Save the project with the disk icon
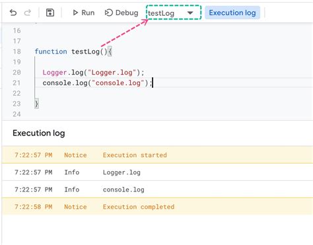The width and height of the screenshot is (313, 245). [x=50, y=13]
